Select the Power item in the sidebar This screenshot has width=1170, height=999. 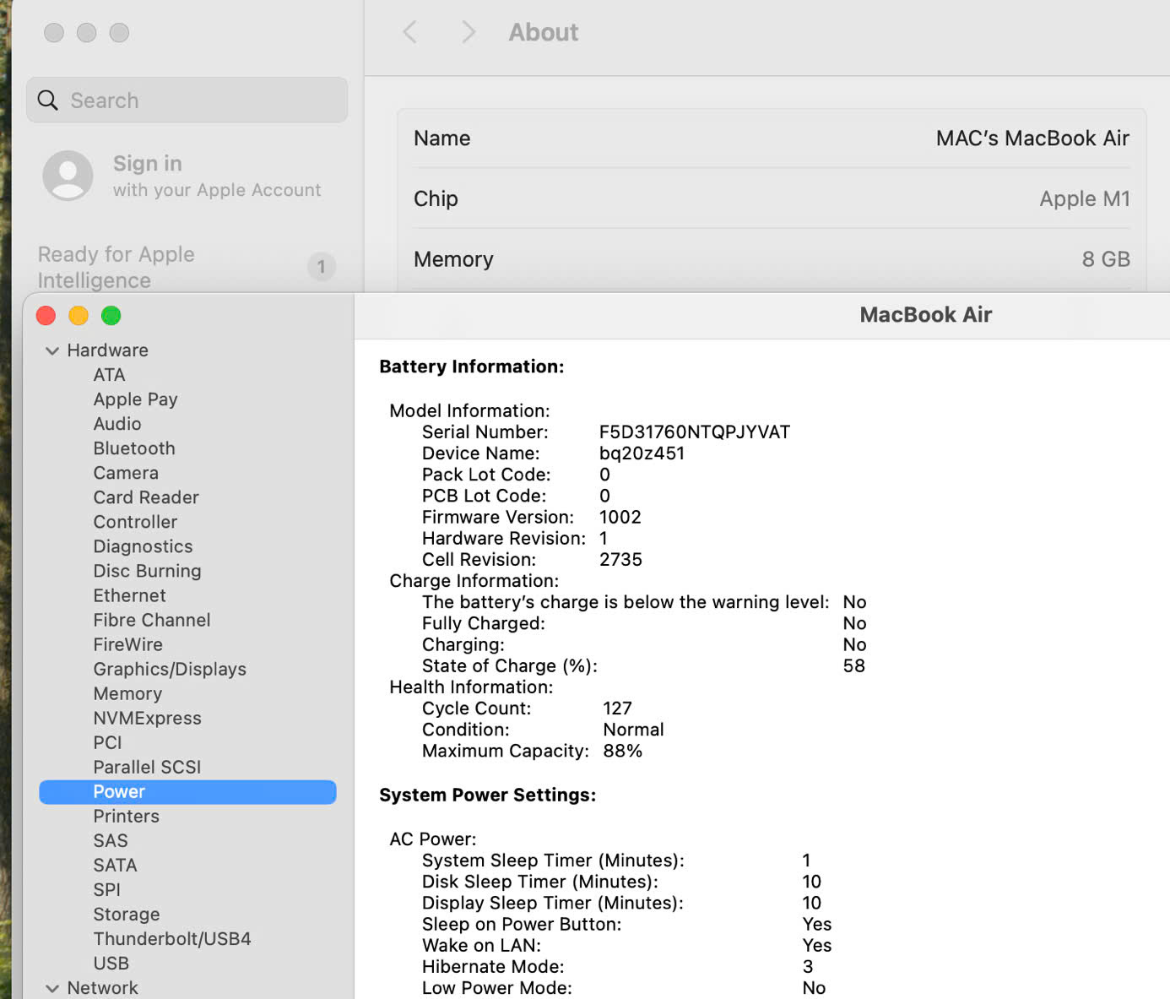coord(119,791)
